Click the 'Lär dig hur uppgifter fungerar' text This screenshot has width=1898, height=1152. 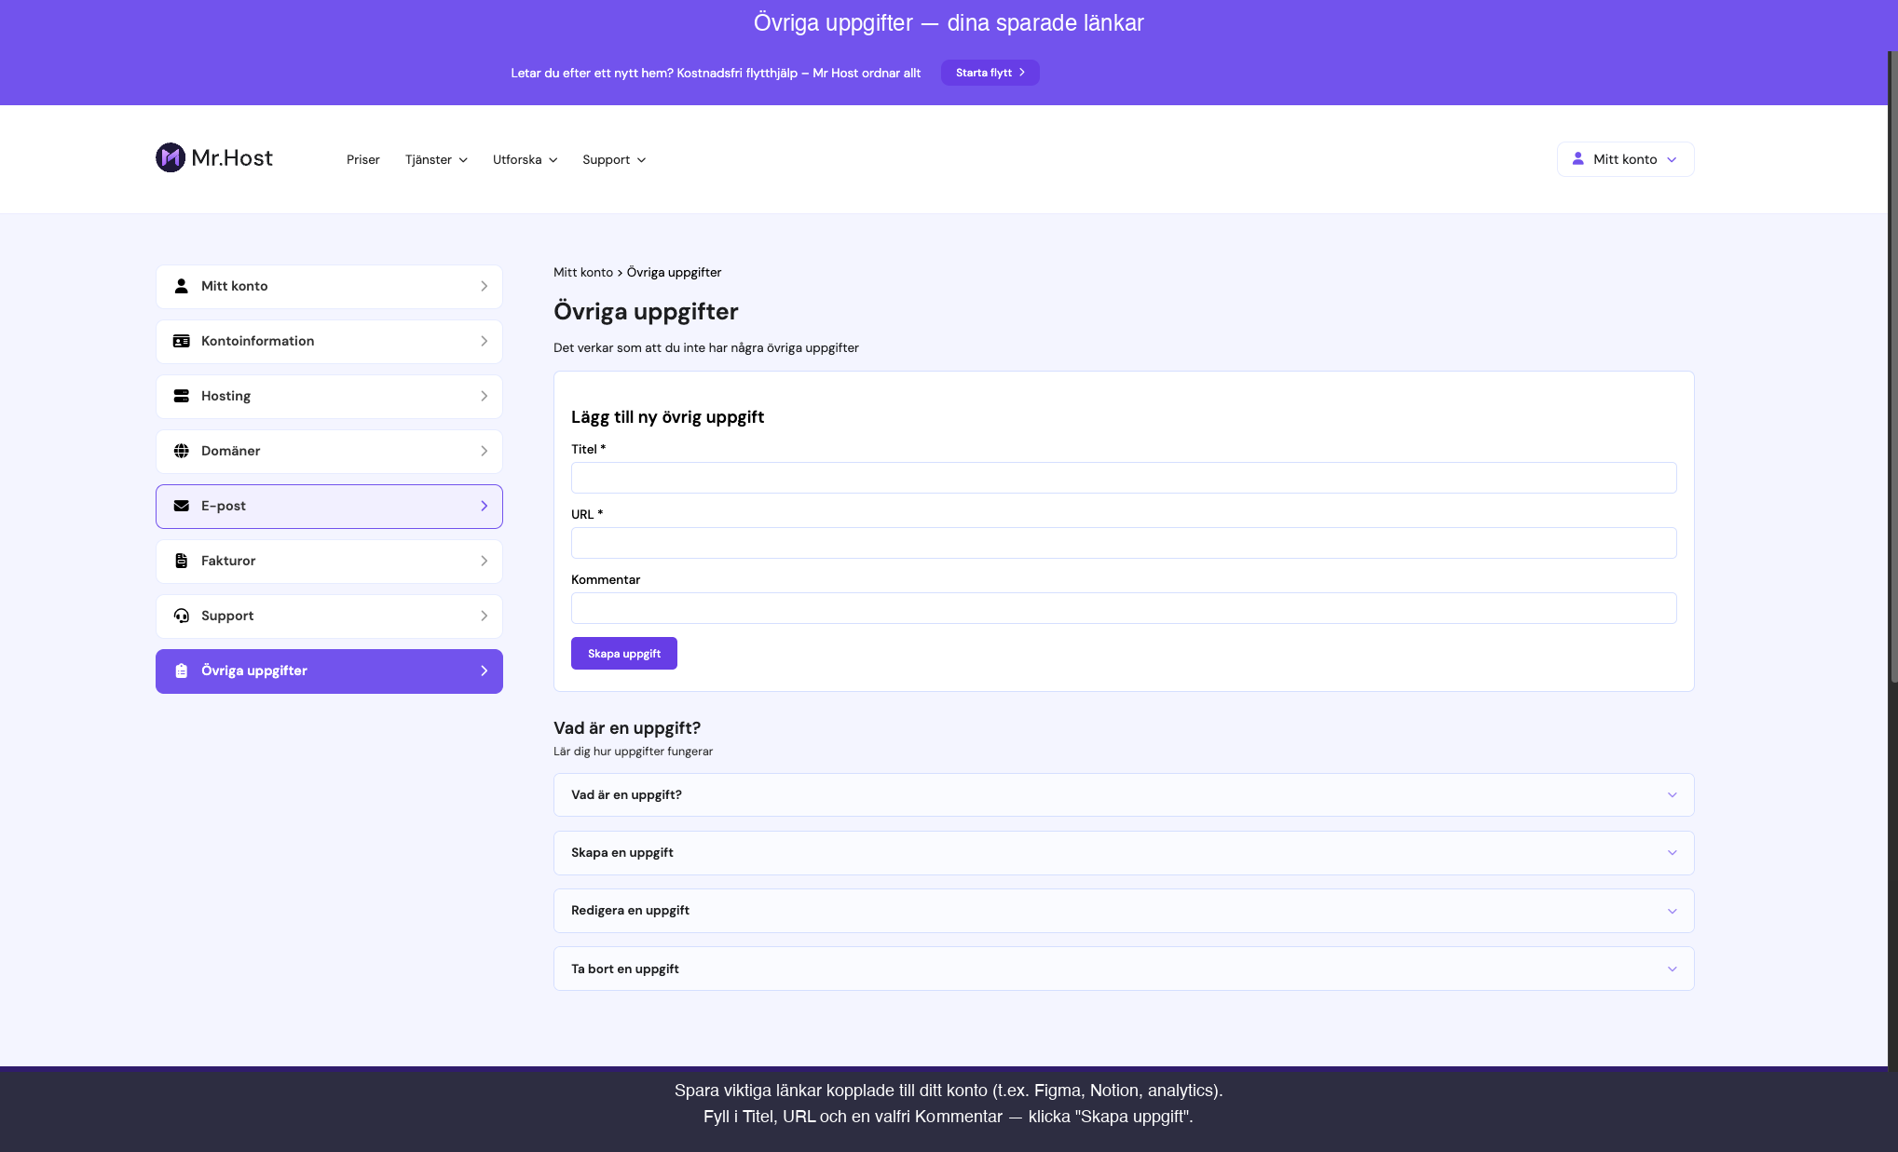pyautogui.click(x=633, y=752)
